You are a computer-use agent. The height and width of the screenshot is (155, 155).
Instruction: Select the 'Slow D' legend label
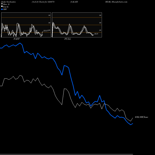pos(6,4)
